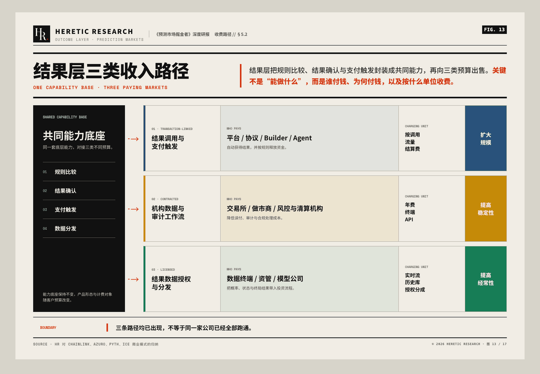Click the 结果调用与支付触发 path title
This screenshot has width=540, height=374.
pyautogui.click(x=168, y=142)
